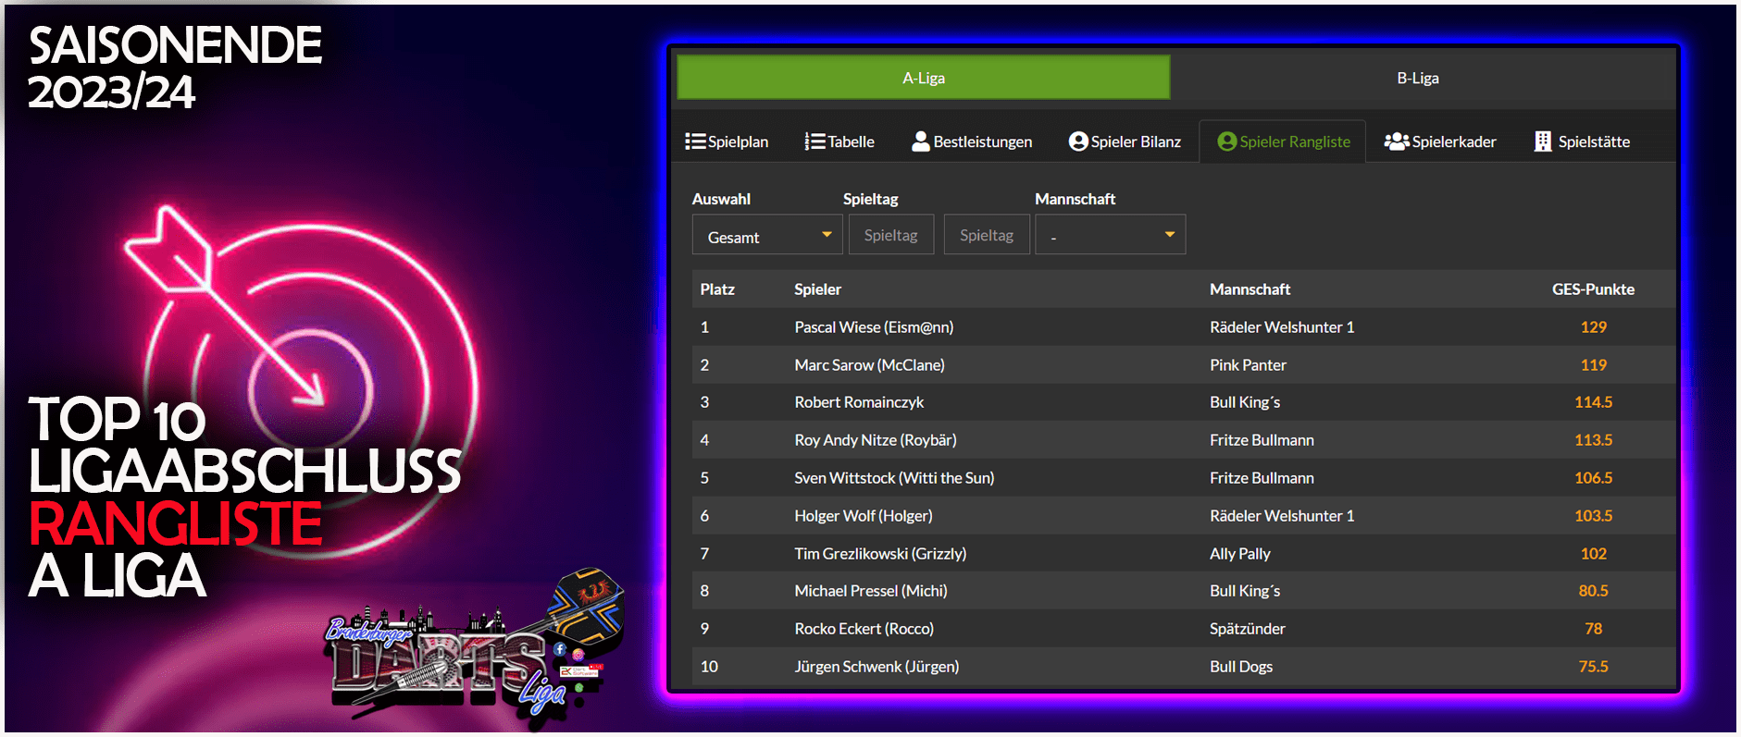Select player Jürgen Schwenk (Jürgen)
Image resolution: width=1741 pixels, height=737 pixels.
(877, 667)
